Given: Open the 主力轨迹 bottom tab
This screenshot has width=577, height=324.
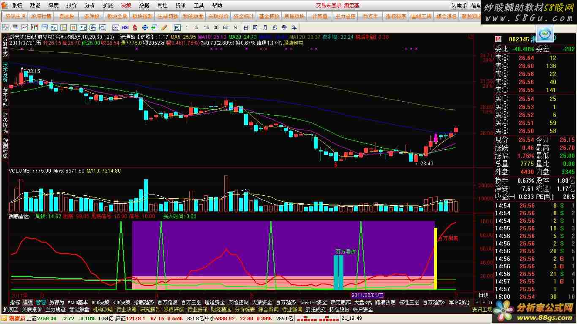Looking at the screenshot, I should pos(55,309).
